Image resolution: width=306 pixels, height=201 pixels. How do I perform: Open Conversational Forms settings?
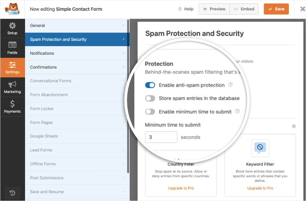77,81
